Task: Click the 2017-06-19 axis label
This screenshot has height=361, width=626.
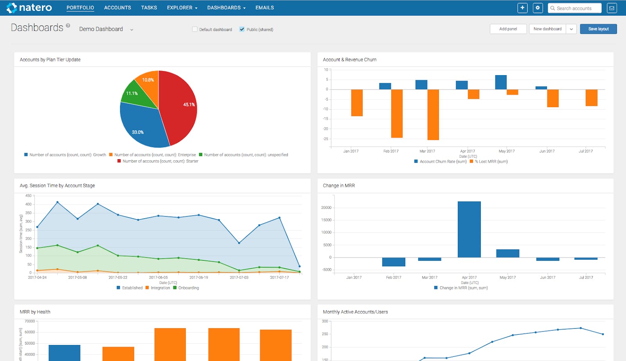Action: pos(199,278)
